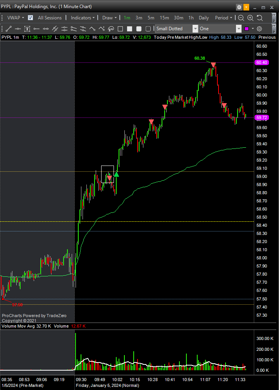
Task: Open the VWAP dropdown
Action: (15, 18)
